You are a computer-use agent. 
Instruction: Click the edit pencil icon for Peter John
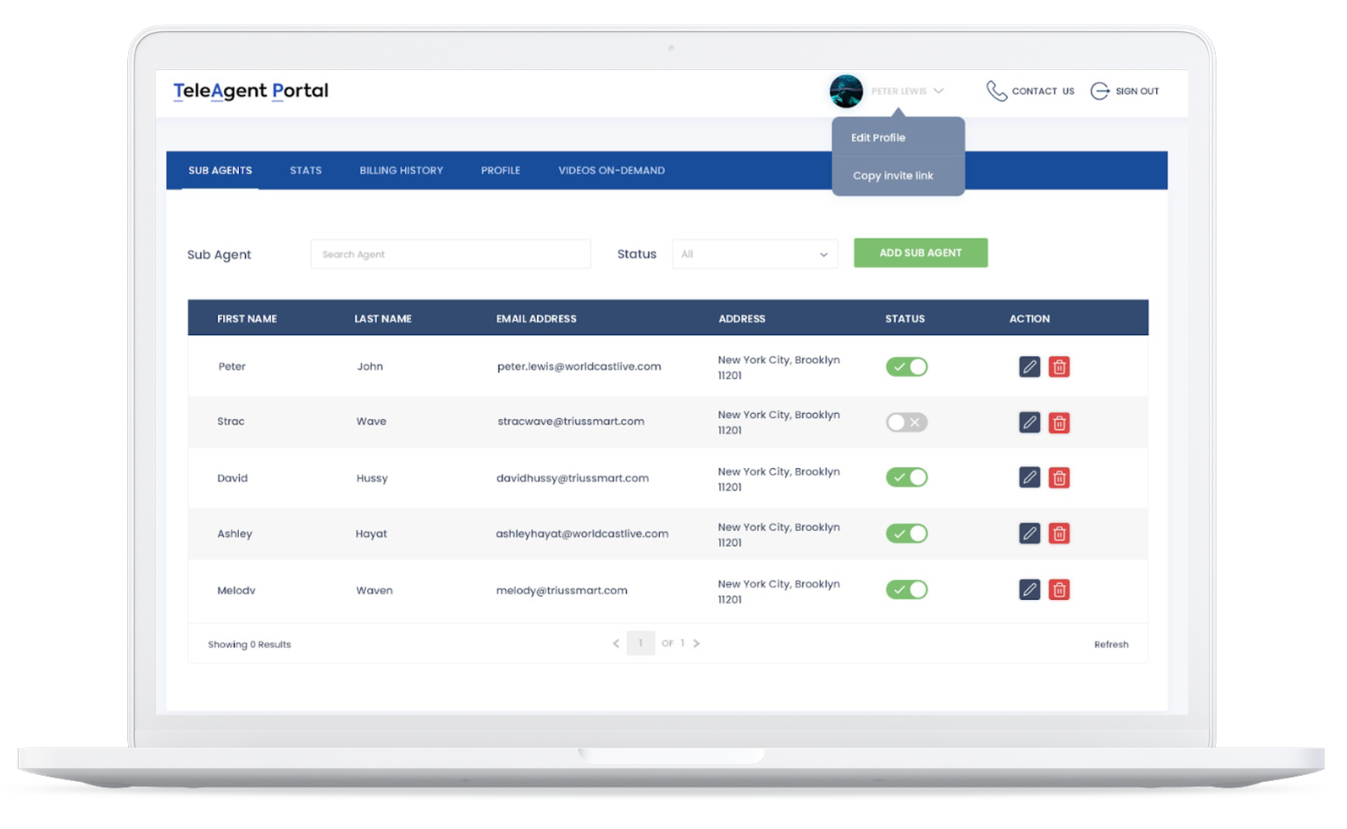coord(1029,367)
